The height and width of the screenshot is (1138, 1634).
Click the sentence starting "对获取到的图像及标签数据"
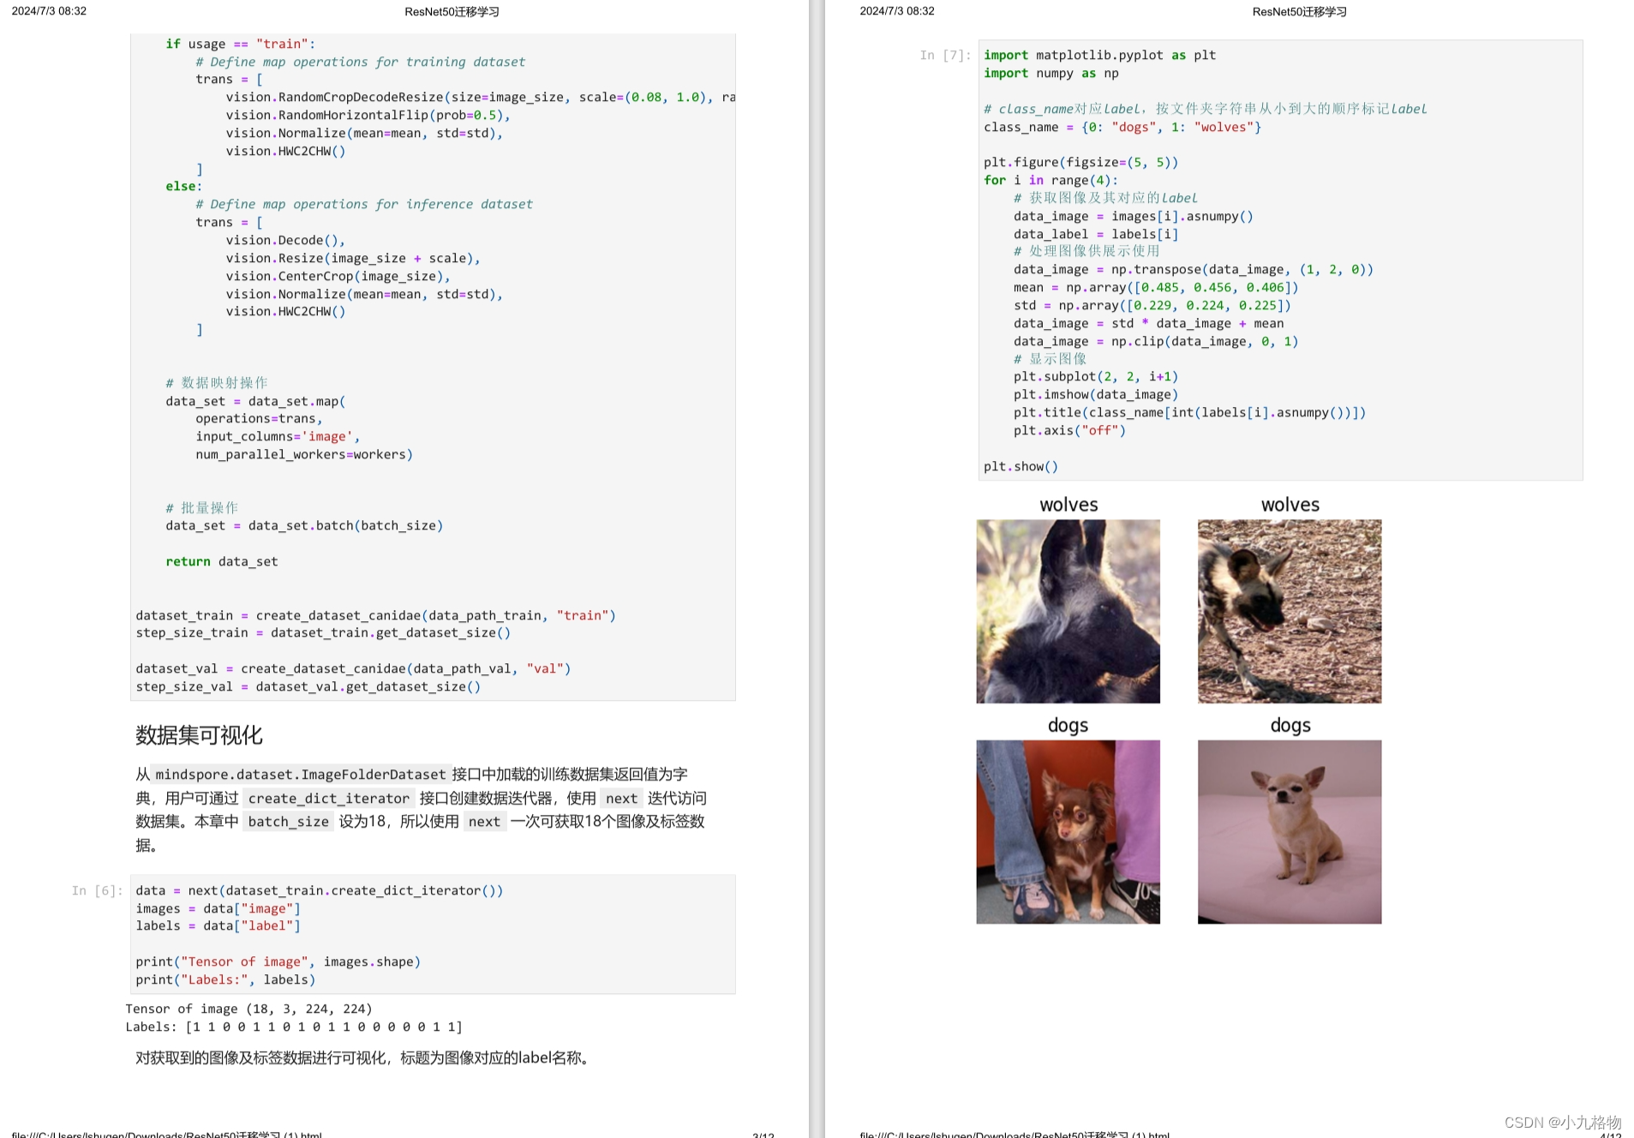click(x=364, y=1057)
